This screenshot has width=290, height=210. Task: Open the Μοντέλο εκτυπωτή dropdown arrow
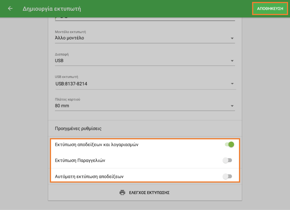(232, 38)
